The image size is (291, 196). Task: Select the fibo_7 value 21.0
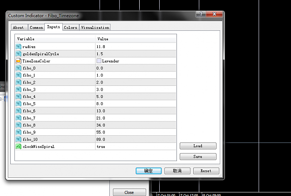[x=101, y=118]
